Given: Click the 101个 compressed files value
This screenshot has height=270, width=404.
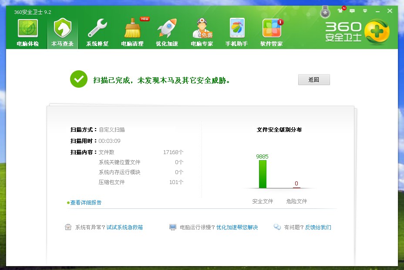Looking at the screenshot, I should point(176,182).
